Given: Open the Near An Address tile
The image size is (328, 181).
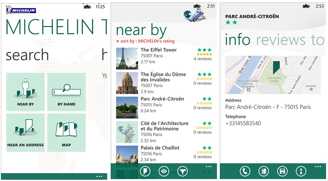Looking at the screenshot, I should coord(25,133).
